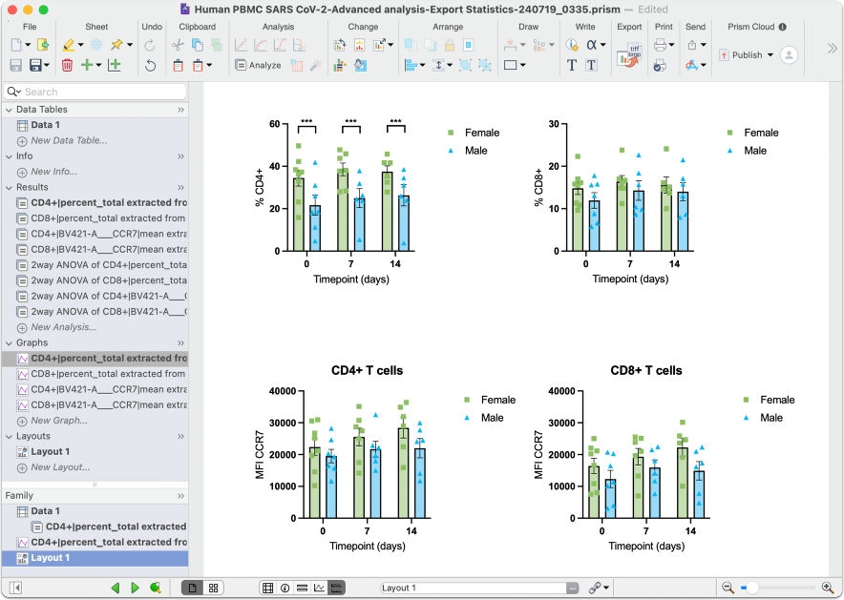Click the highlight sheet marker icon

[68, 45]
